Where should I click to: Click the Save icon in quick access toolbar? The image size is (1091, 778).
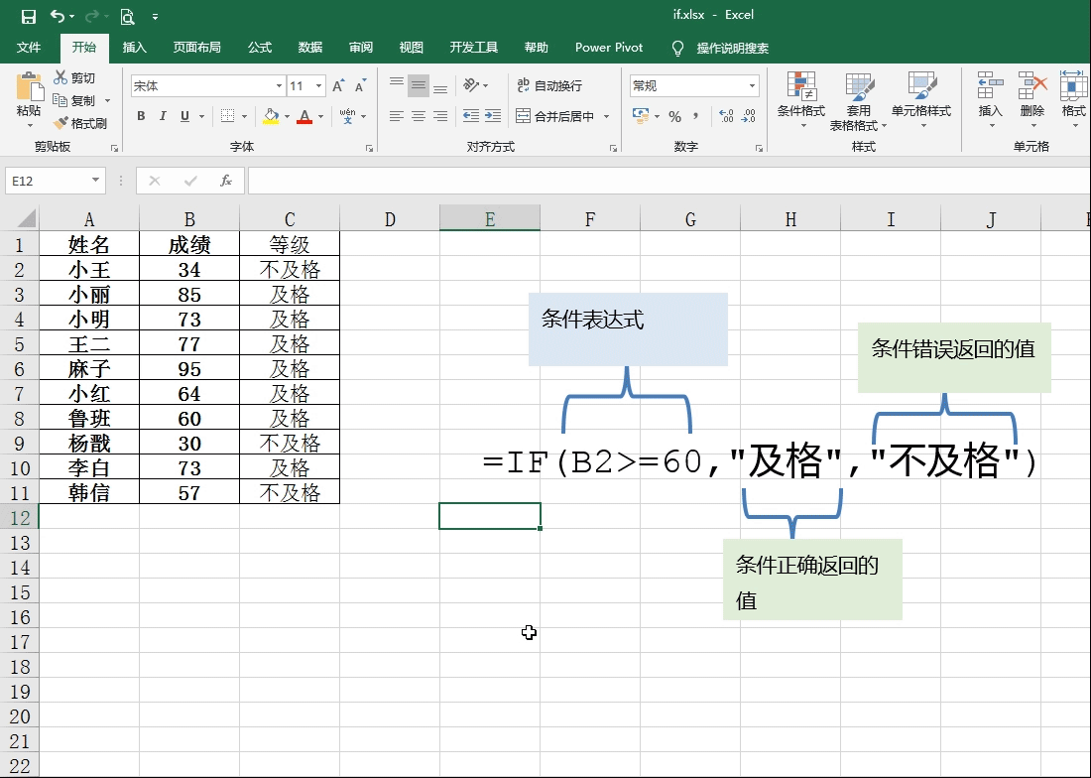[x=28, y=16]
